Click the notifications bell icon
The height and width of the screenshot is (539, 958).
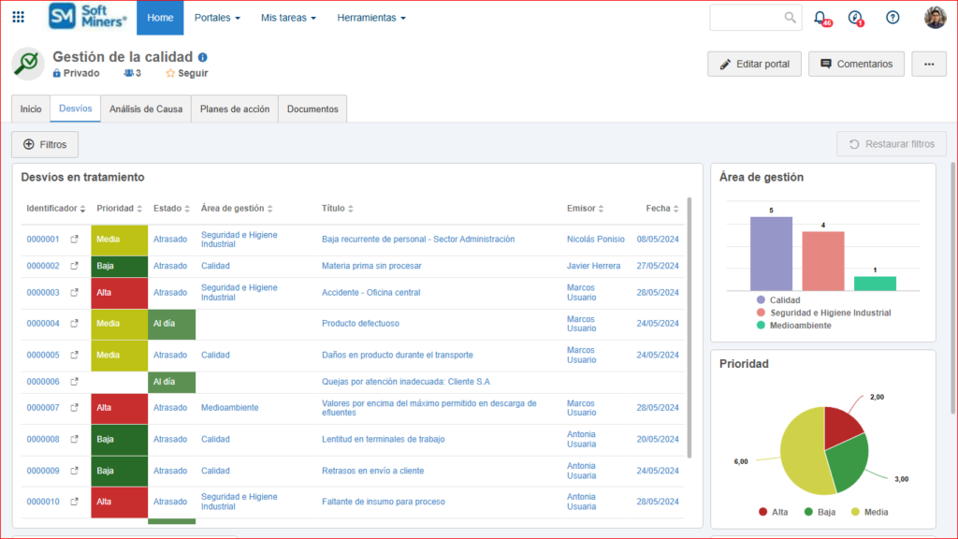(x=820, y=17)
